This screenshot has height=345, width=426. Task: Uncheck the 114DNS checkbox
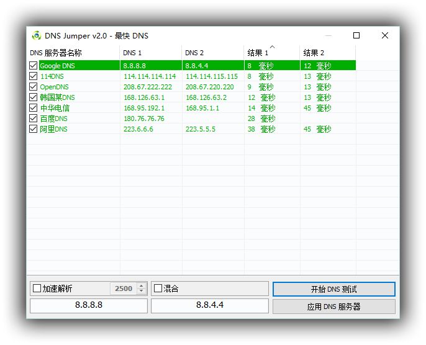pyautogui.click(x=33, y=76)
